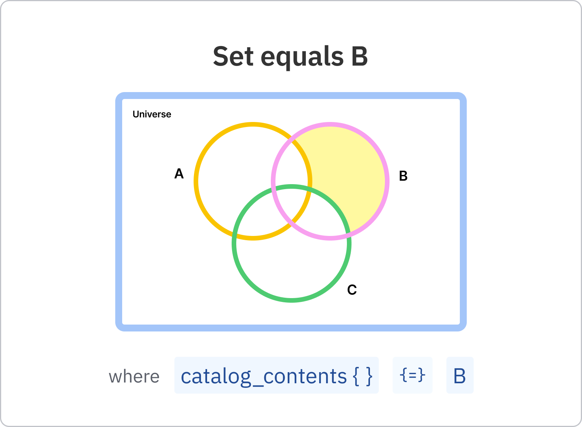Select the pink circle B outline

387,181
